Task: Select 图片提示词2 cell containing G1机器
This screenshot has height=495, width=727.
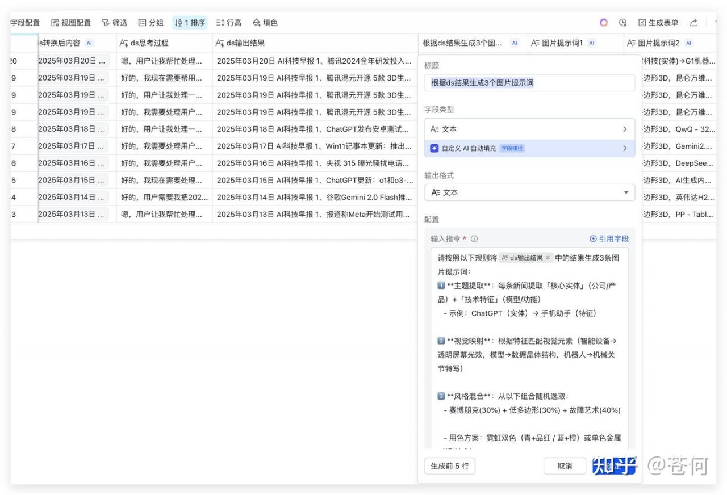Action: (679, 61)
